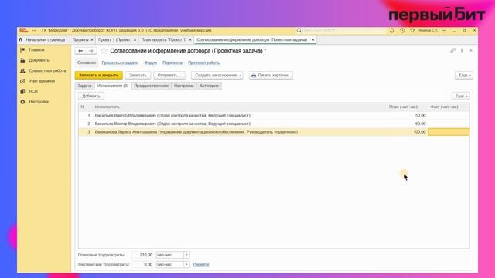Click the plan value 50,00
The width and height of the screenshot is (495, 278).
point(420,115)
